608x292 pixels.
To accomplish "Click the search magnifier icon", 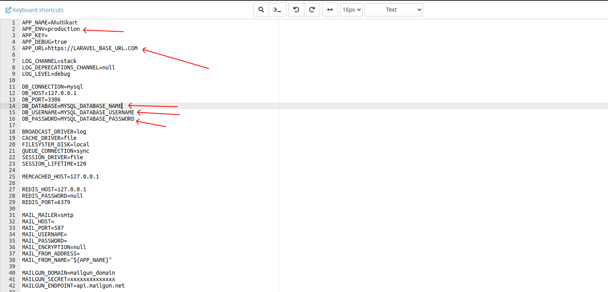I will click(261, 10).
